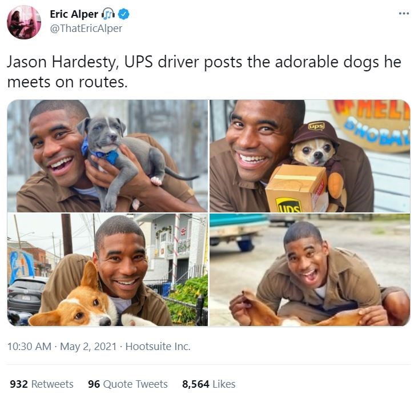Image resolution: width=418 pixels, height=394 pixels.
Task: View the 96 Quote Tweets list
Action: coord(128,384)
